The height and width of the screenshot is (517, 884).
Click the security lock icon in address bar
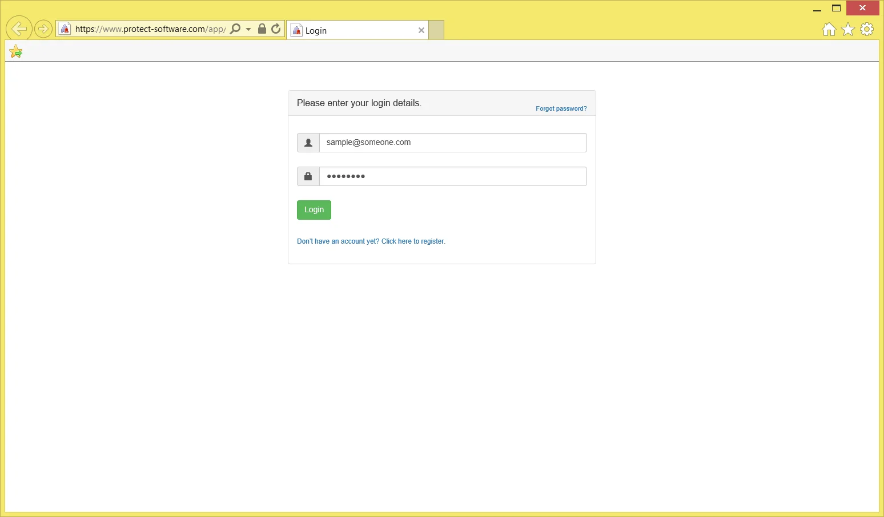262,29
